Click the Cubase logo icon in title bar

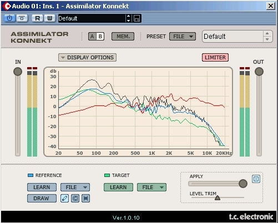[7, 6]
